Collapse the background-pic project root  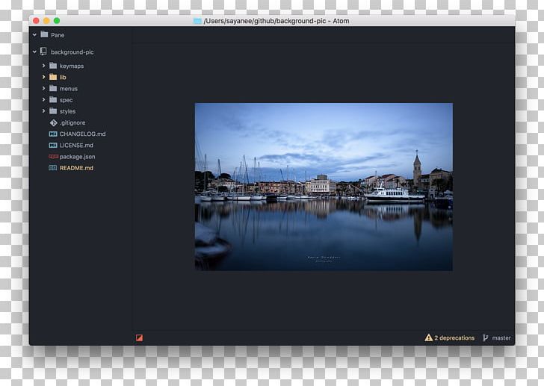click(x=34, y=52)
